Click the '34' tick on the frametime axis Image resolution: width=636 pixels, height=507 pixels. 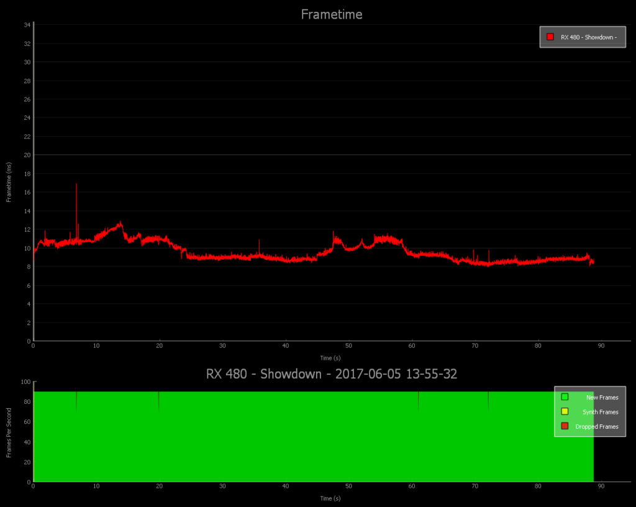click(27, 25)
